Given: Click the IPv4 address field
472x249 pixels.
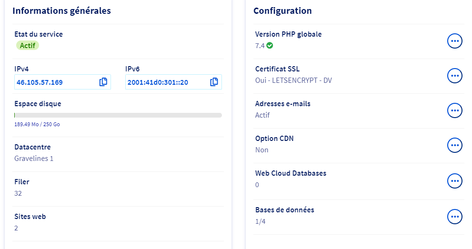Looking at the screenshot, I should point(55,82).
